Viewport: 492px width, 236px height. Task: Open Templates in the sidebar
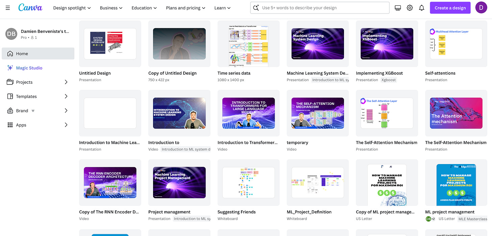click(x=38, y=96)
